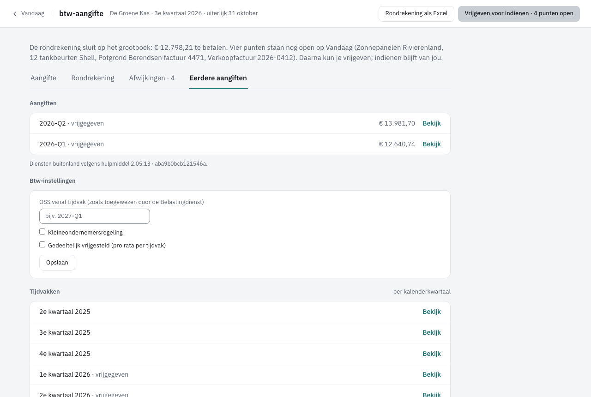Tick the Gedeeltelijk vrijgesteld checkbox

pos(42,245)
